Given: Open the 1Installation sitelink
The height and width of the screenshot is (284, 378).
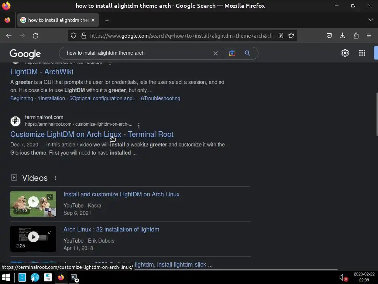Looking at the screenshot, I should (x=51, y=98).
